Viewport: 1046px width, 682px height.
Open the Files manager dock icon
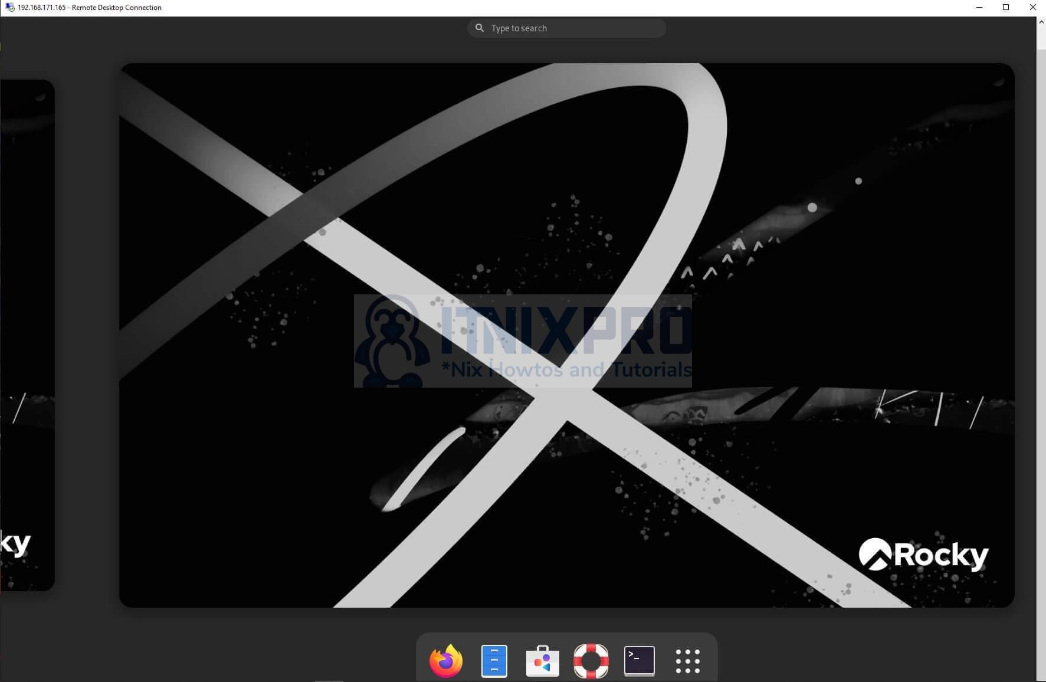pyautogui.click(x=494, y=661)
